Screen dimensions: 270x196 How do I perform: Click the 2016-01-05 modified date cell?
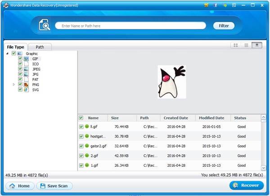click(x=211, y=127)
